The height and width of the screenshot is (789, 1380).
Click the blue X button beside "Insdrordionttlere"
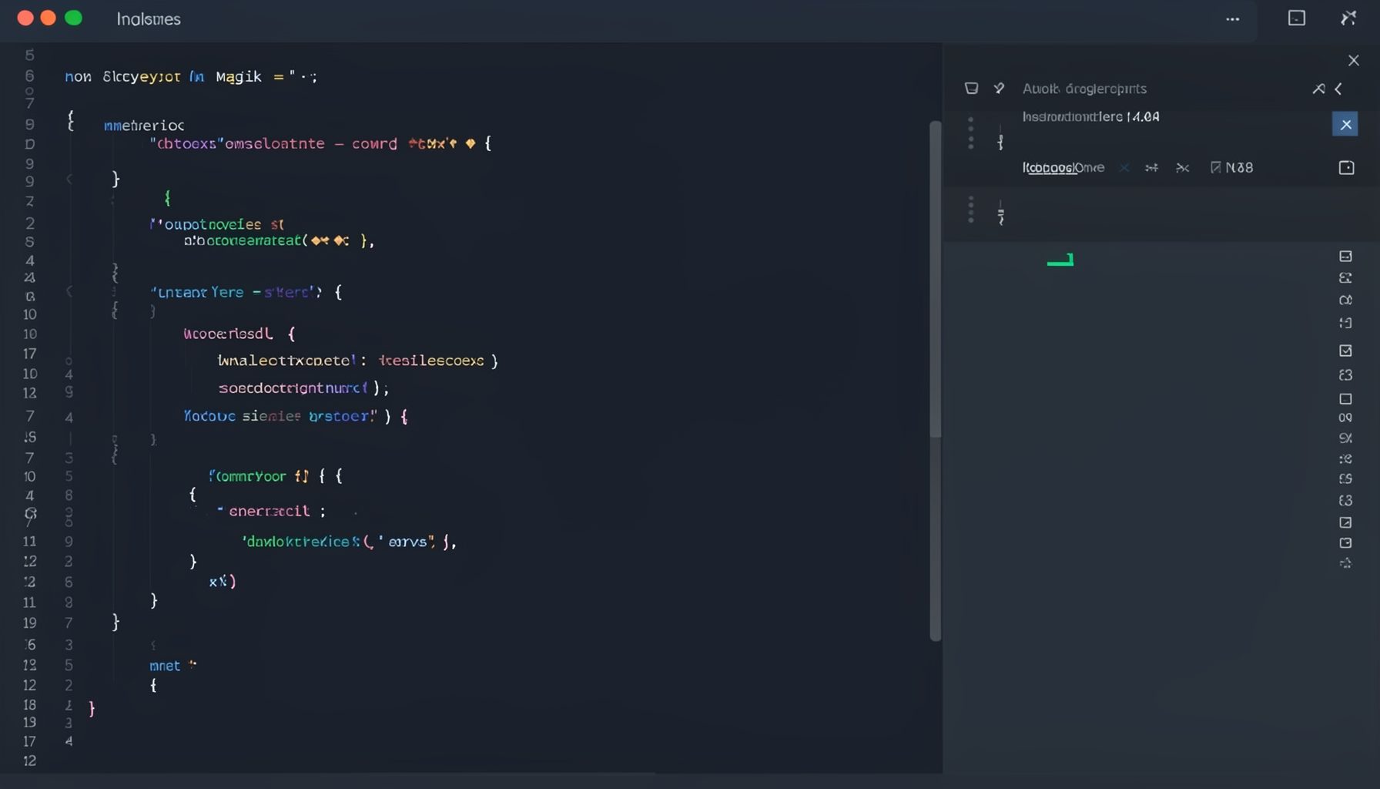pyautogui.click(x=1345, y=124)
